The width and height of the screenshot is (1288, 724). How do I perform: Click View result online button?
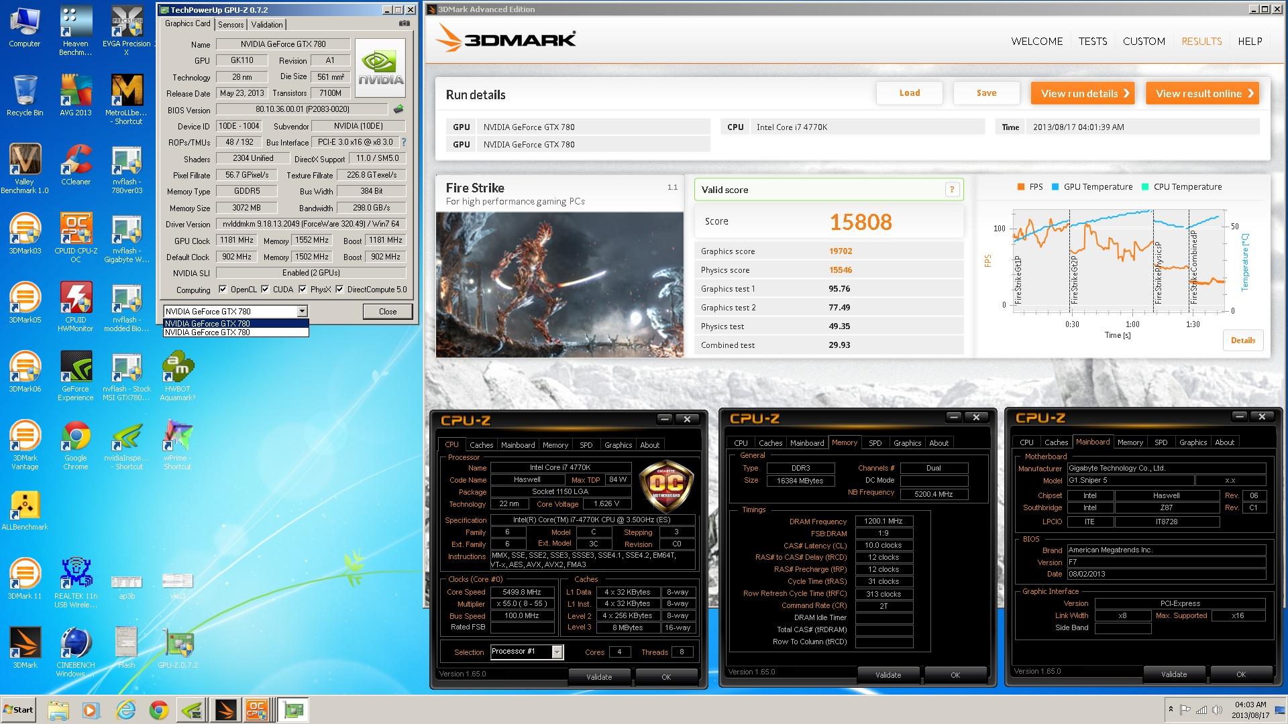click(1202, 93)
